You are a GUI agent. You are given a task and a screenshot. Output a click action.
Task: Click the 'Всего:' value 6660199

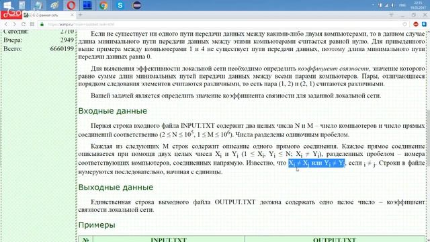(x=62, y=49)
